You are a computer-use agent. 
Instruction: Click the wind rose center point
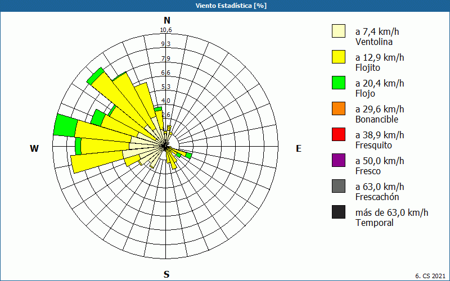[165, 147]
